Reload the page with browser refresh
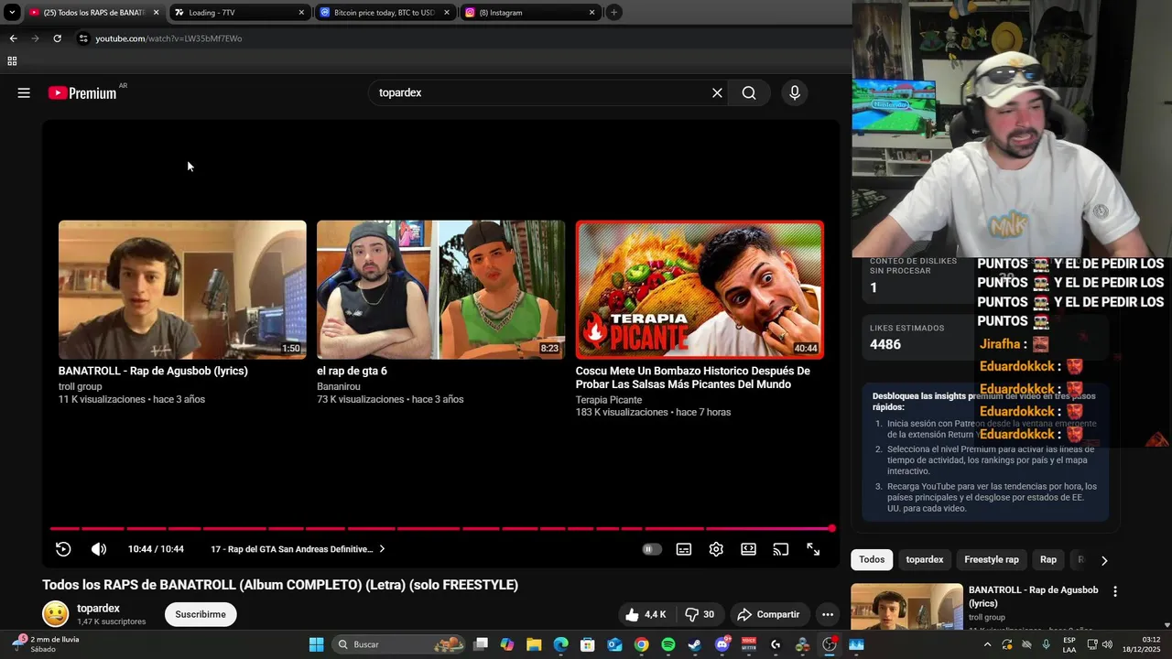Screen dimensions: 1172x659 [x=57, y=38]
